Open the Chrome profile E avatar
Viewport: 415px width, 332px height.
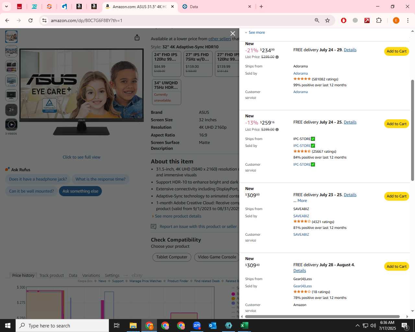pyautogui.click(x=396, y=20)
